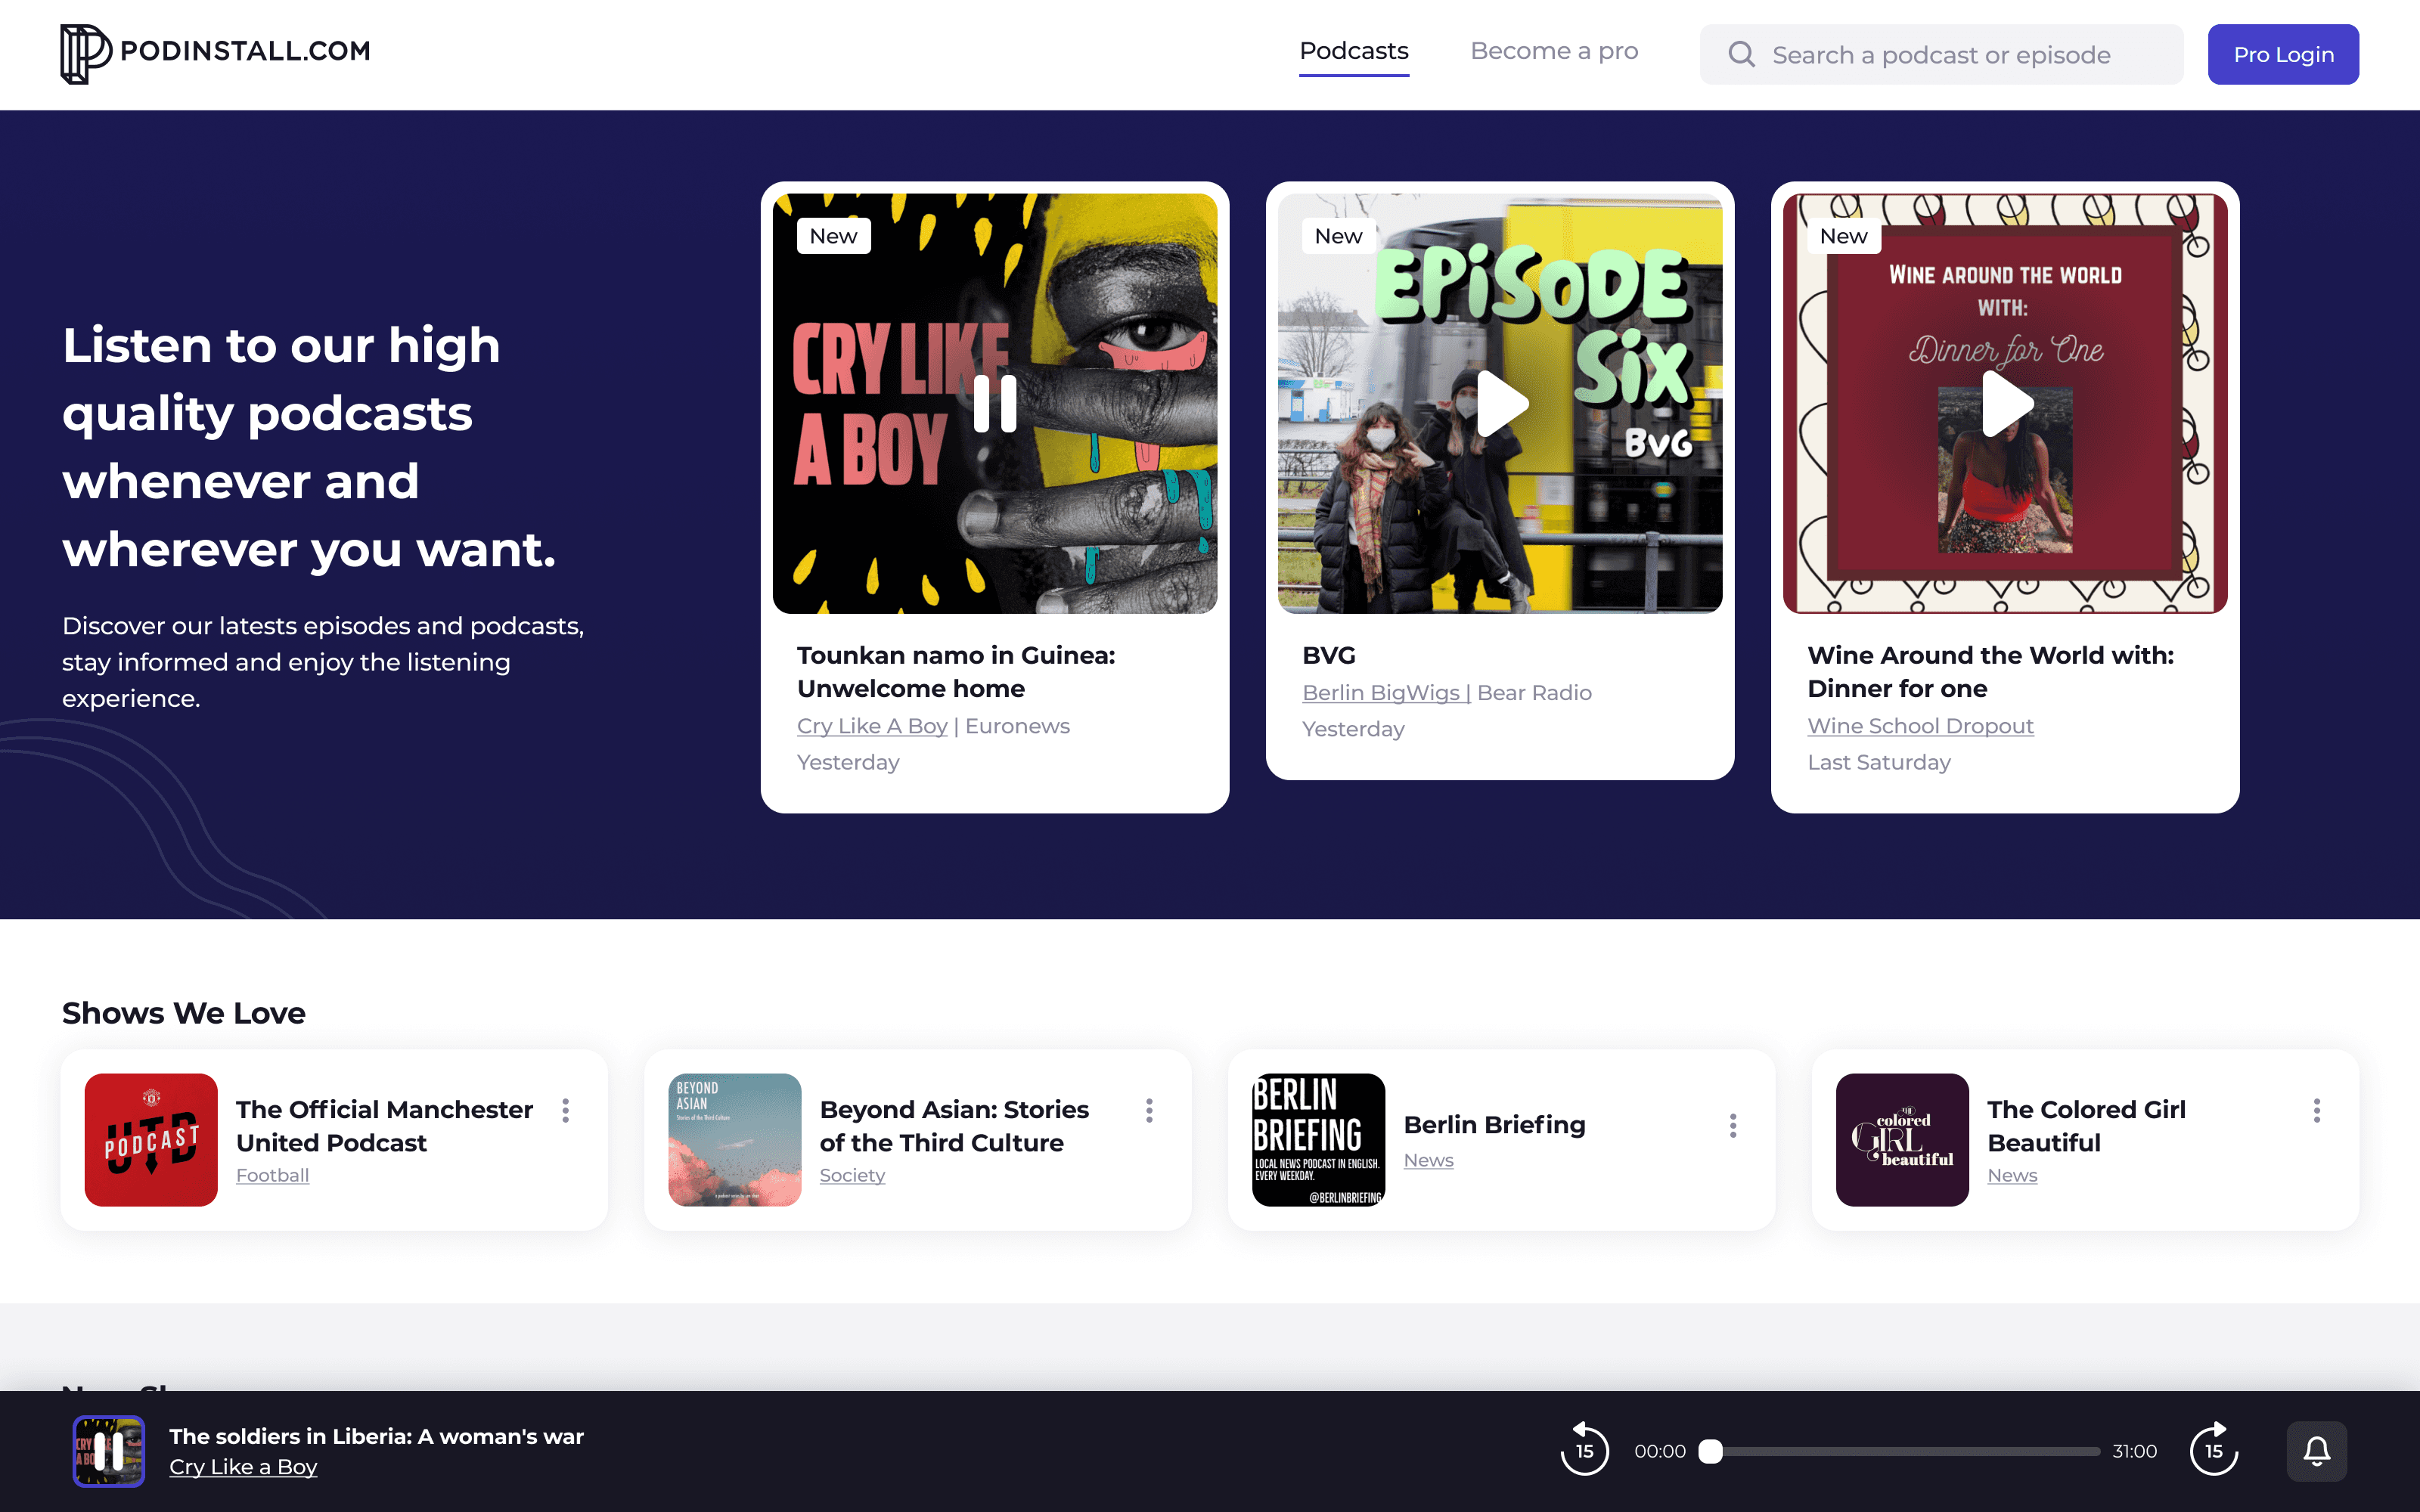Open more options for Berlin Briefing
The width and height of the screenshot is (2420, 1512).
[1733, 1126]
